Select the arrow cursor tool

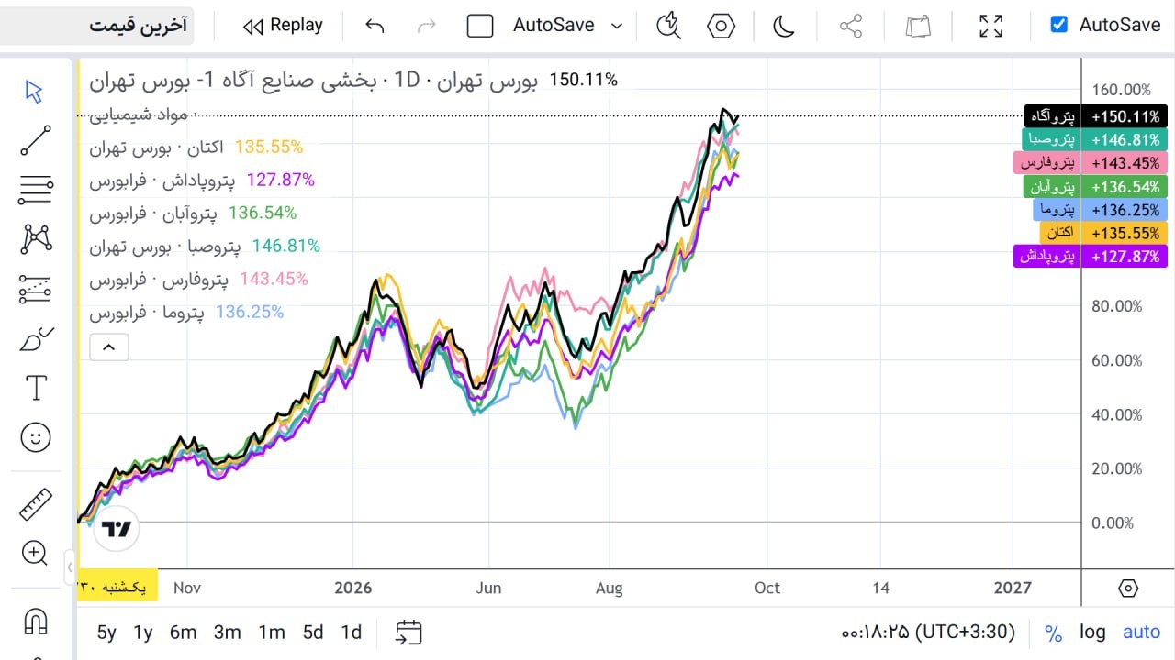coord(35,92)
